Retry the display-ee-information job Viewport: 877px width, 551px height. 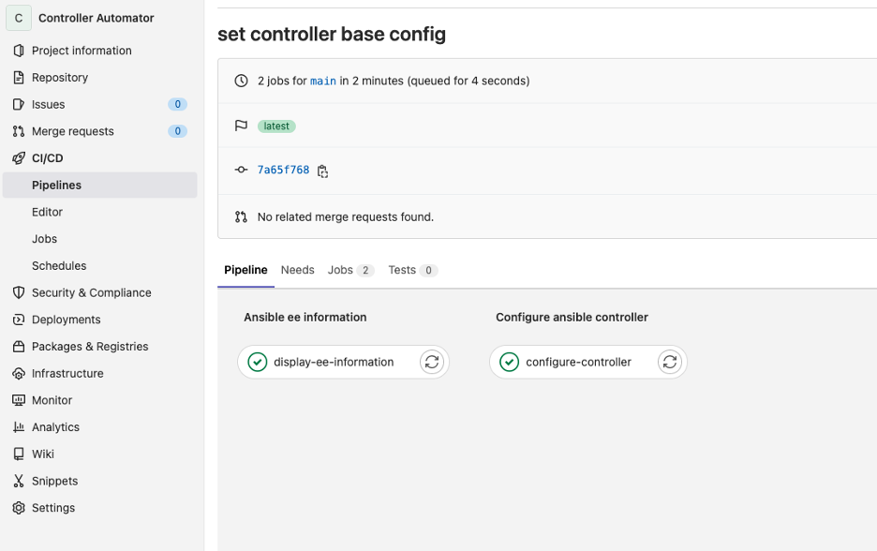coord(431,362)
